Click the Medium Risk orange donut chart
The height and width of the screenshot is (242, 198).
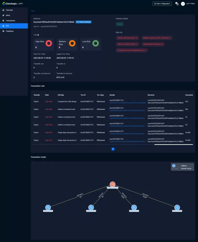click(72, 44)
